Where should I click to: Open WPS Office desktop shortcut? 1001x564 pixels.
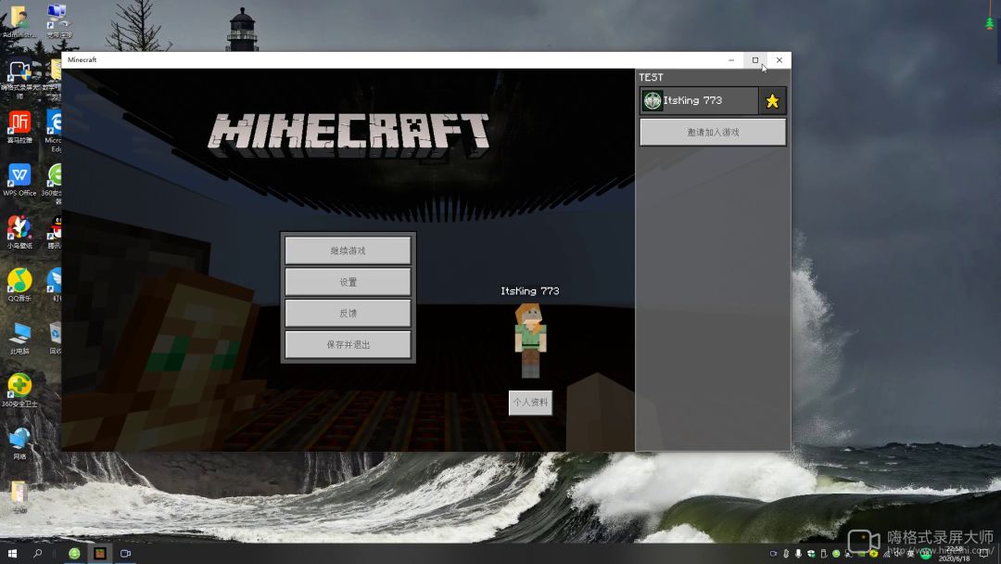19,176
